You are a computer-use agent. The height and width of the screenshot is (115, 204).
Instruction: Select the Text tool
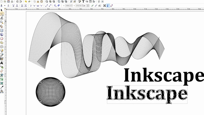(x=2, y=63)
